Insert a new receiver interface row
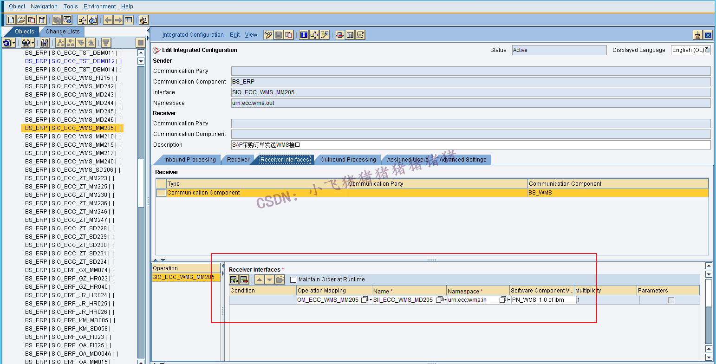 tap(234, 279)
